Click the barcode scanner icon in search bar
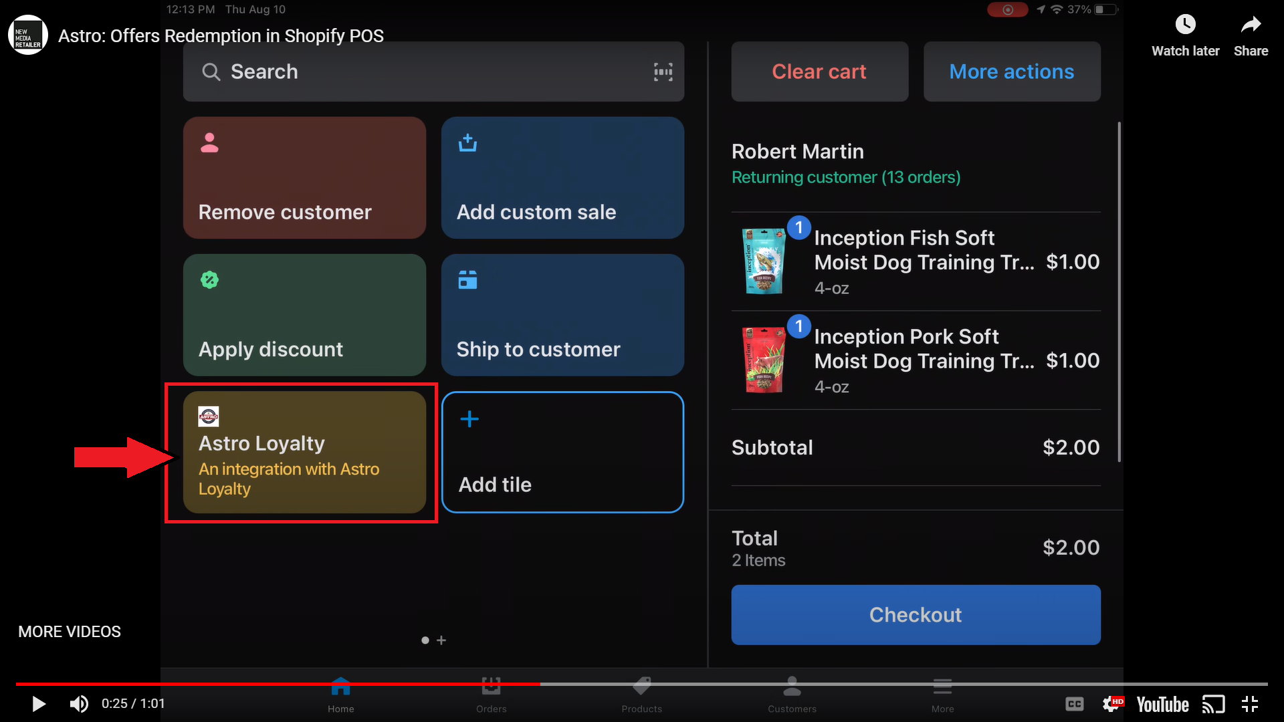The width and height of the screenshot is (1284, 722). pos(663,72)
